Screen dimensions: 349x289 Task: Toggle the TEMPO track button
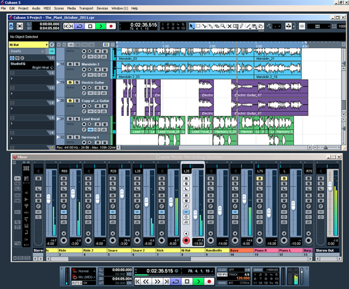tap(222, 274)
